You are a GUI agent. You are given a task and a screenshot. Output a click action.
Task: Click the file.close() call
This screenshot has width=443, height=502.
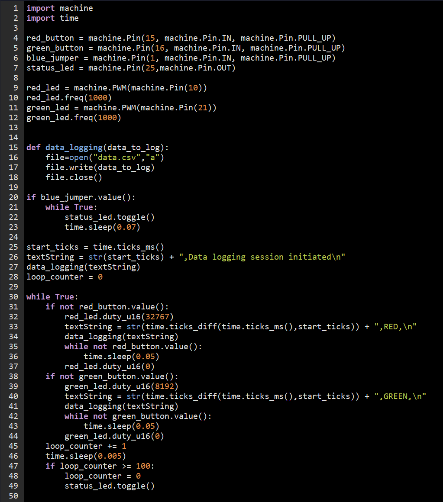74,177
